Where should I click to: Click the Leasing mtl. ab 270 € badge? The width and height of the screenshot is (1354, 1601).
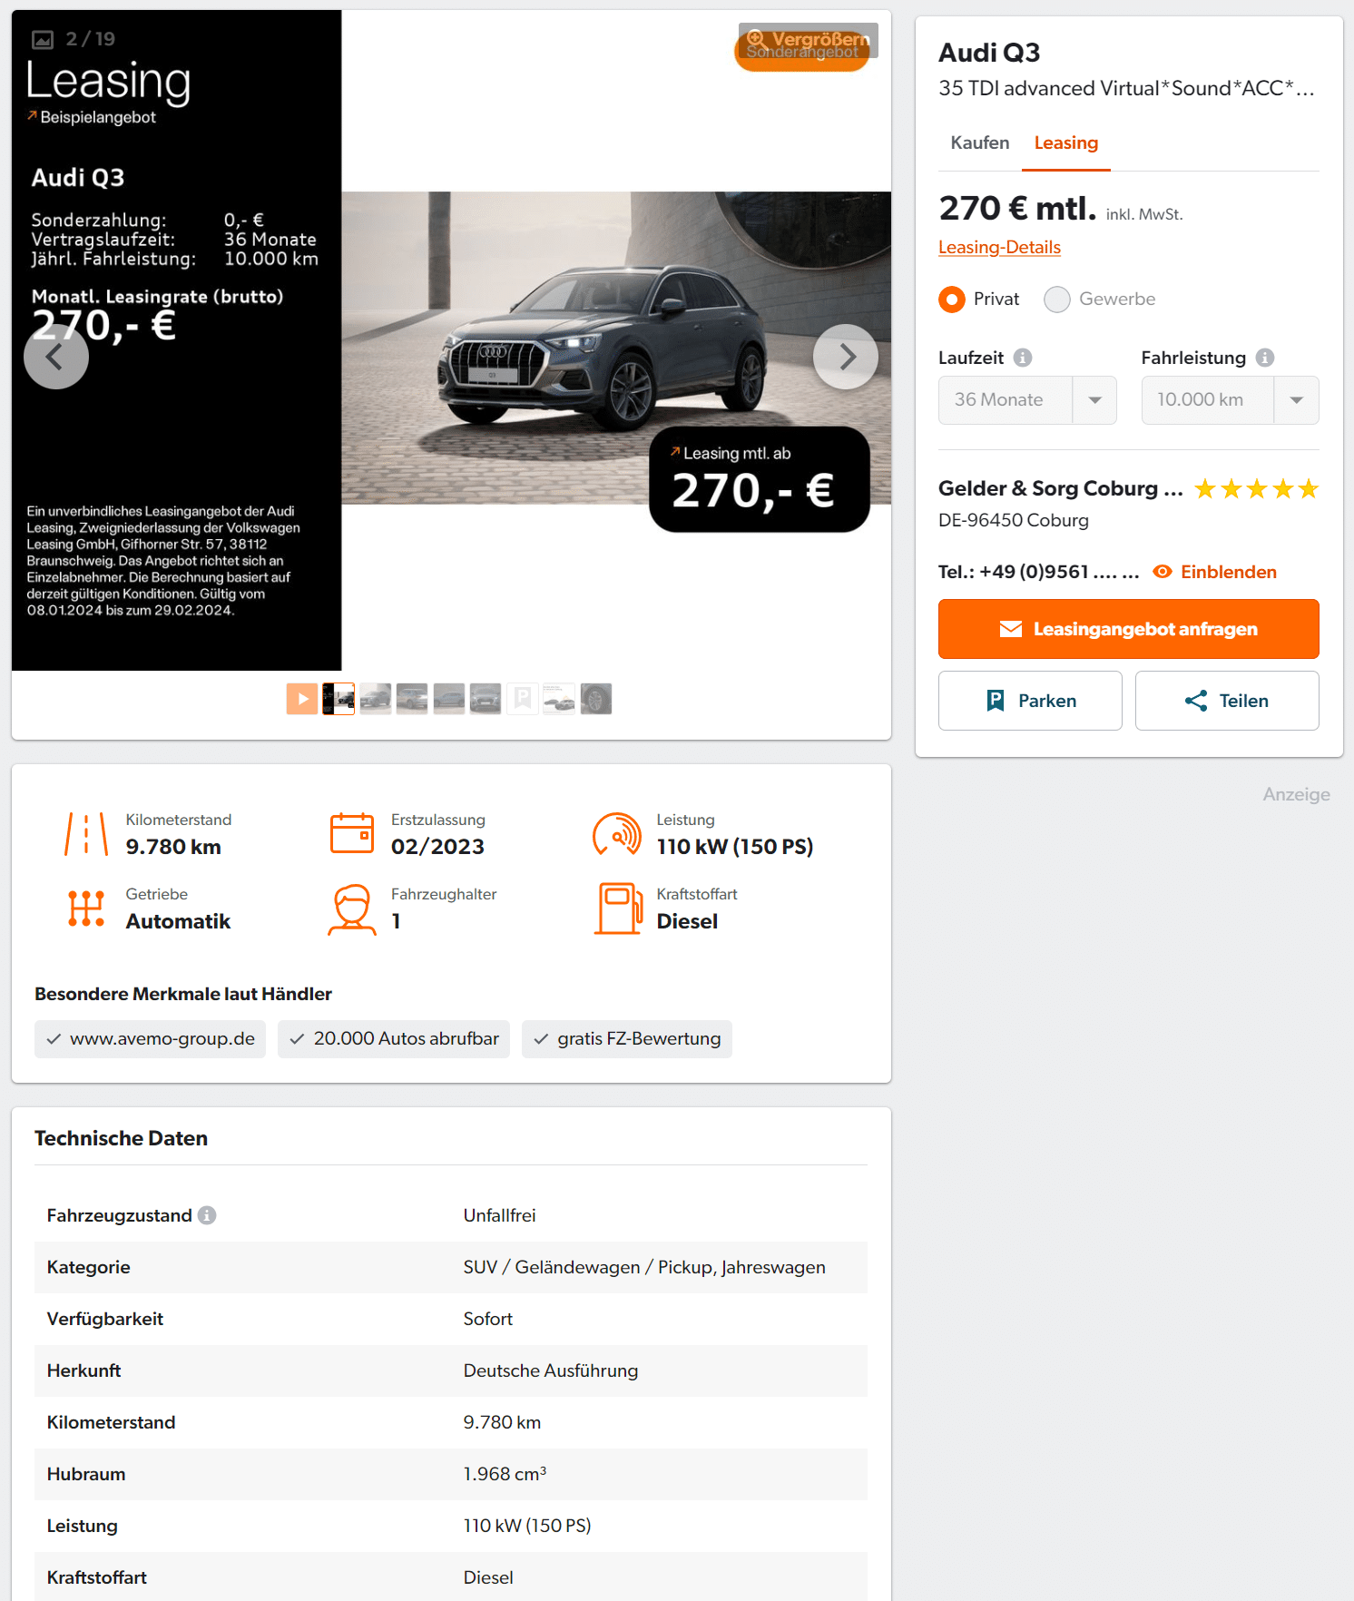[x=760, y=479]
